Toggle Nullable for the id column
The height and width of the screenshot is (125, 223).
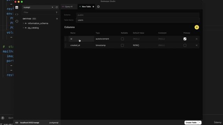point(122,39)
